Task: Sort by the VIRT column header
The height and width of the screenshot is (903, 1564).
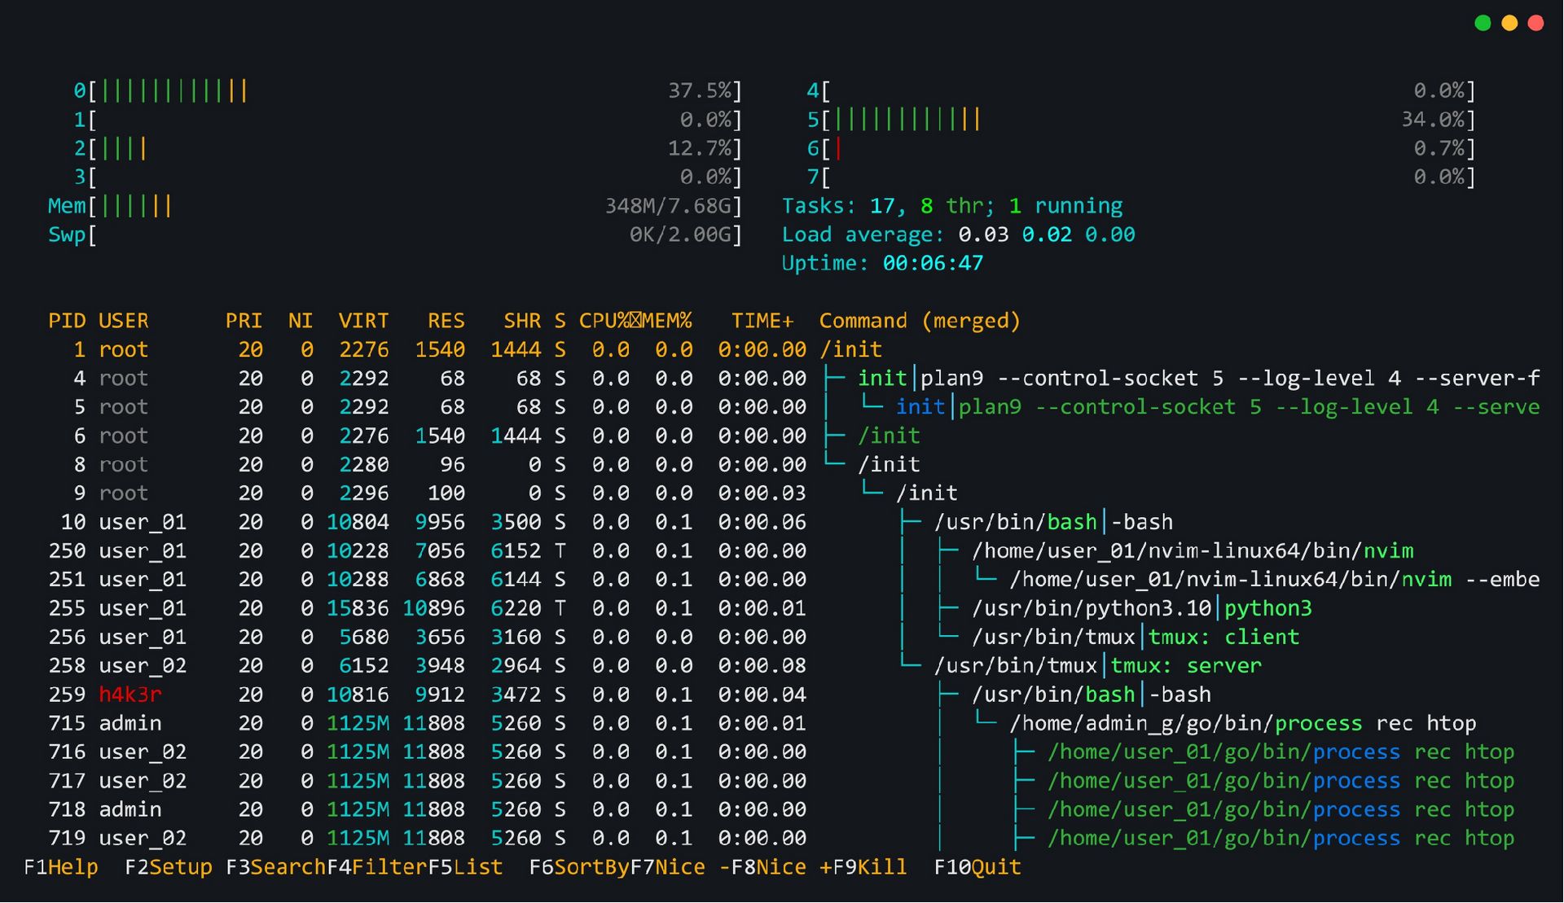Action: tap(363, 321)
